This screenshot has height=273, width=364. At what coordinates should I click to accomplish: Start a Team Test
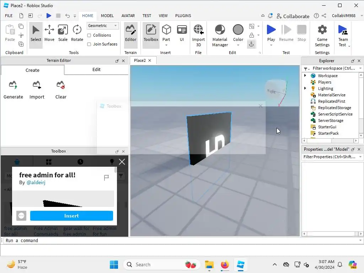click(x=343, y=35)
